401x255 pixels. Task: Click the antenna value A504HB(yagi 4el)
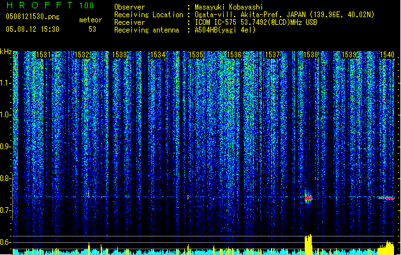[225, 30]
